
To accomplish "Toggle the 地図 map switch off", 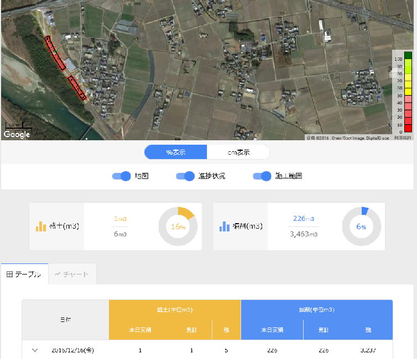I will (x=121, y=176).
